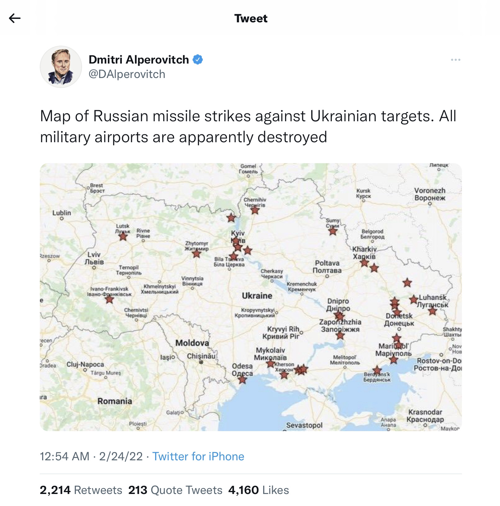Click the star marker at Ivano-Frankivsk

tap(109, 299)
